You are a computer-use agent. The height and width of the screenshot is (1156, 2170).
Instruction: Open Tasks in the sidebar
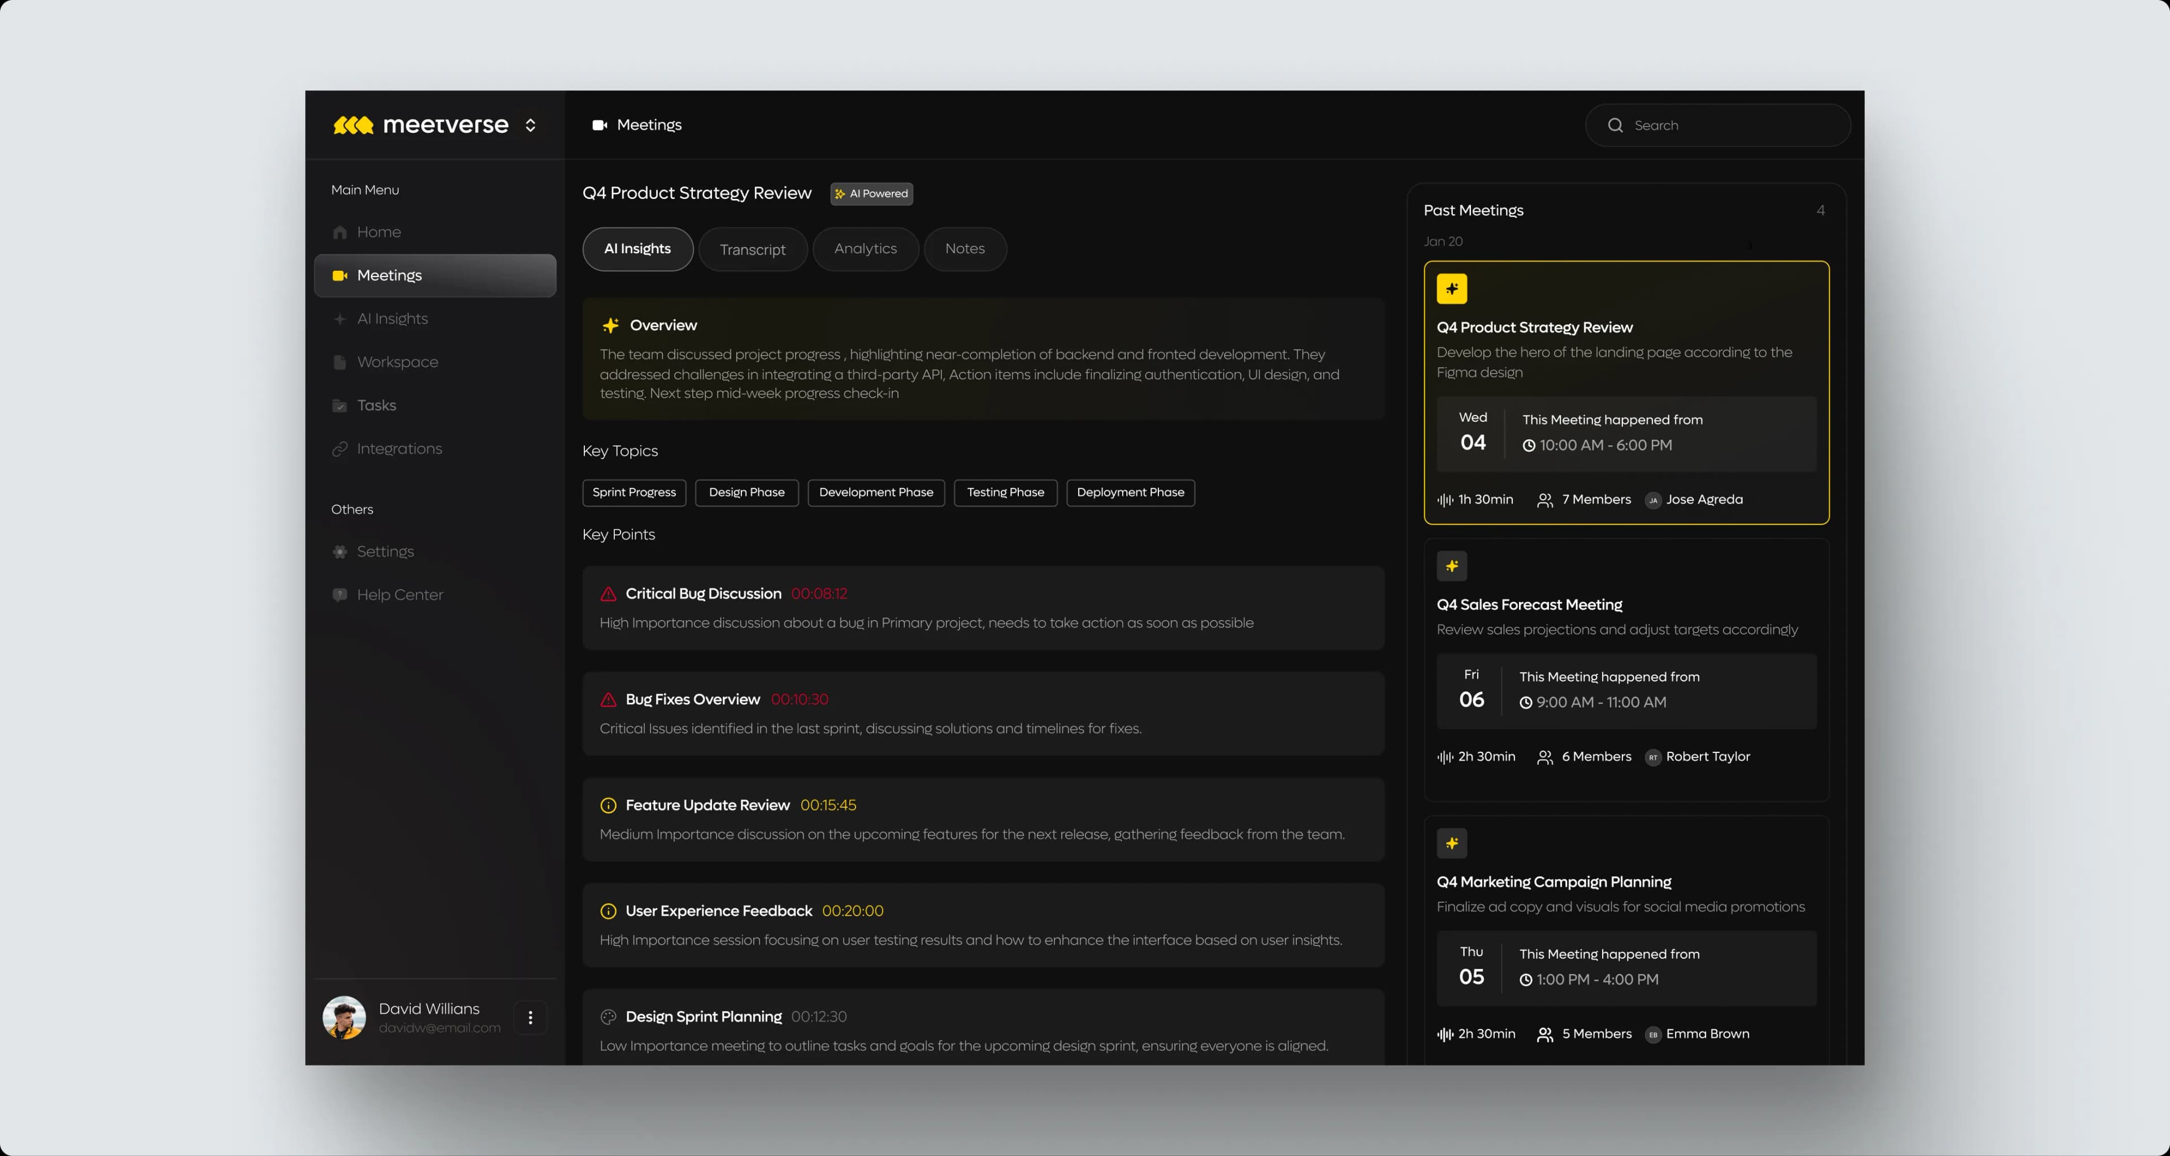pos(376,405)
